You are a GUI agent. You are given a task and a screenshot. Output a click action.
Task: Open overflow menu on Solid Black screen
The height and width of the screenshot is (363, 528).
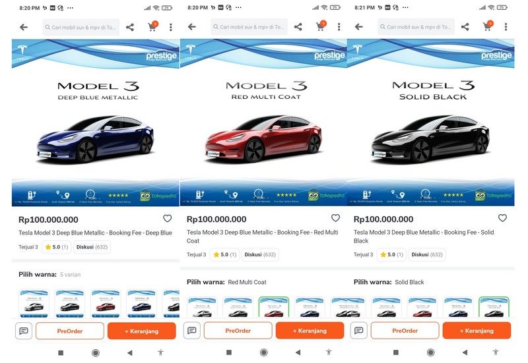(x=506, y=27)
